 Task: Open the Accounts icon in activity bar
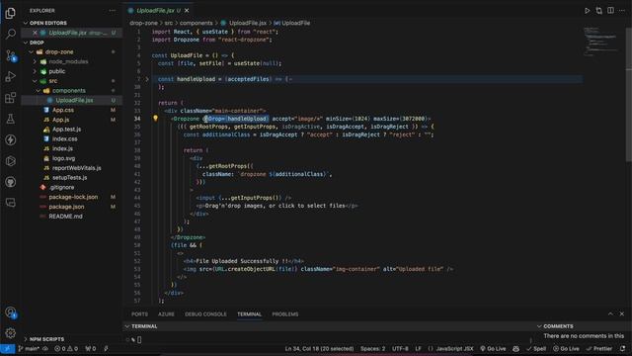(11, 312)
